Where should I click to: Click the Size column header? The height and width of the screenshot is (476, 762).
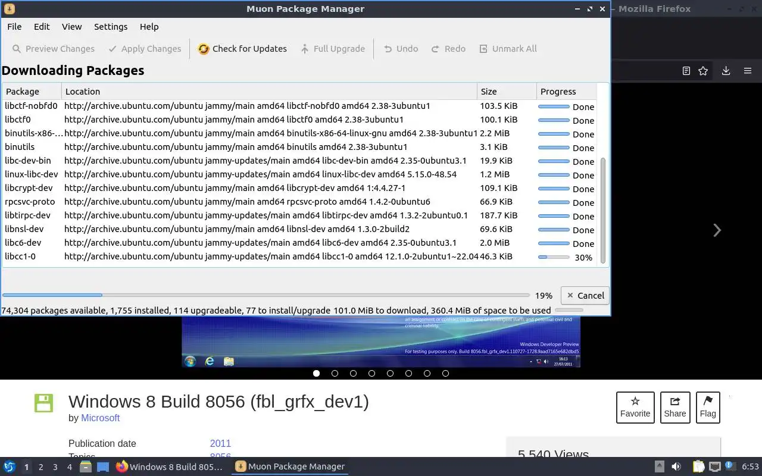tap(507, 92)
